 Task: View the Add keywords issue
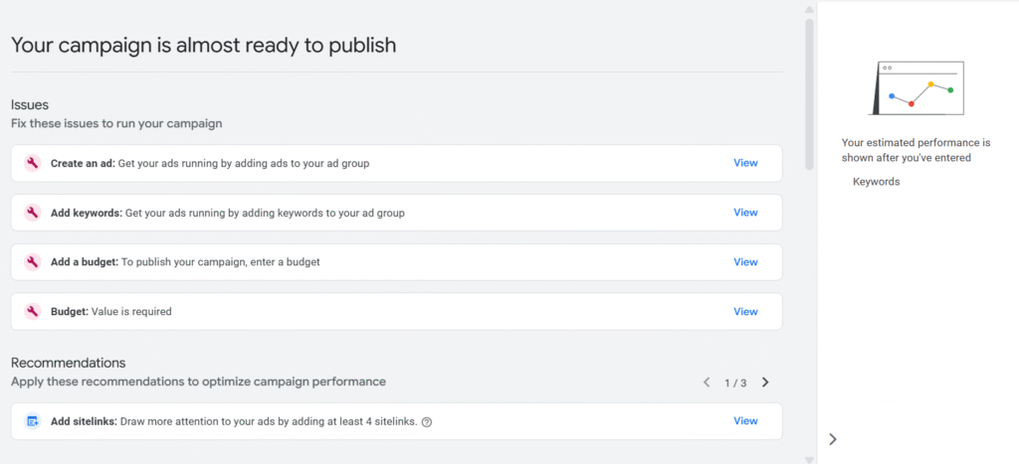[x=745, y=213]
